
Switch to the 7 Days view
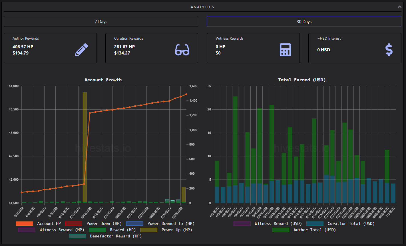[101, 21]
